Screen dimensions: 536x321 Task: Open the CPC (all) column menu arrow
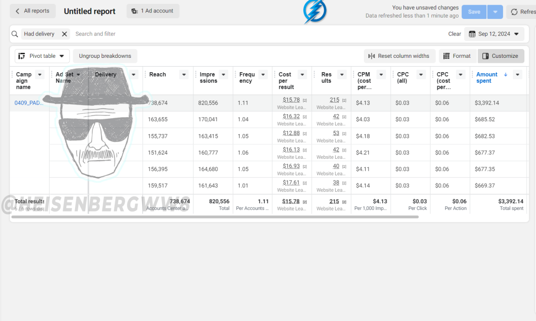421,74
